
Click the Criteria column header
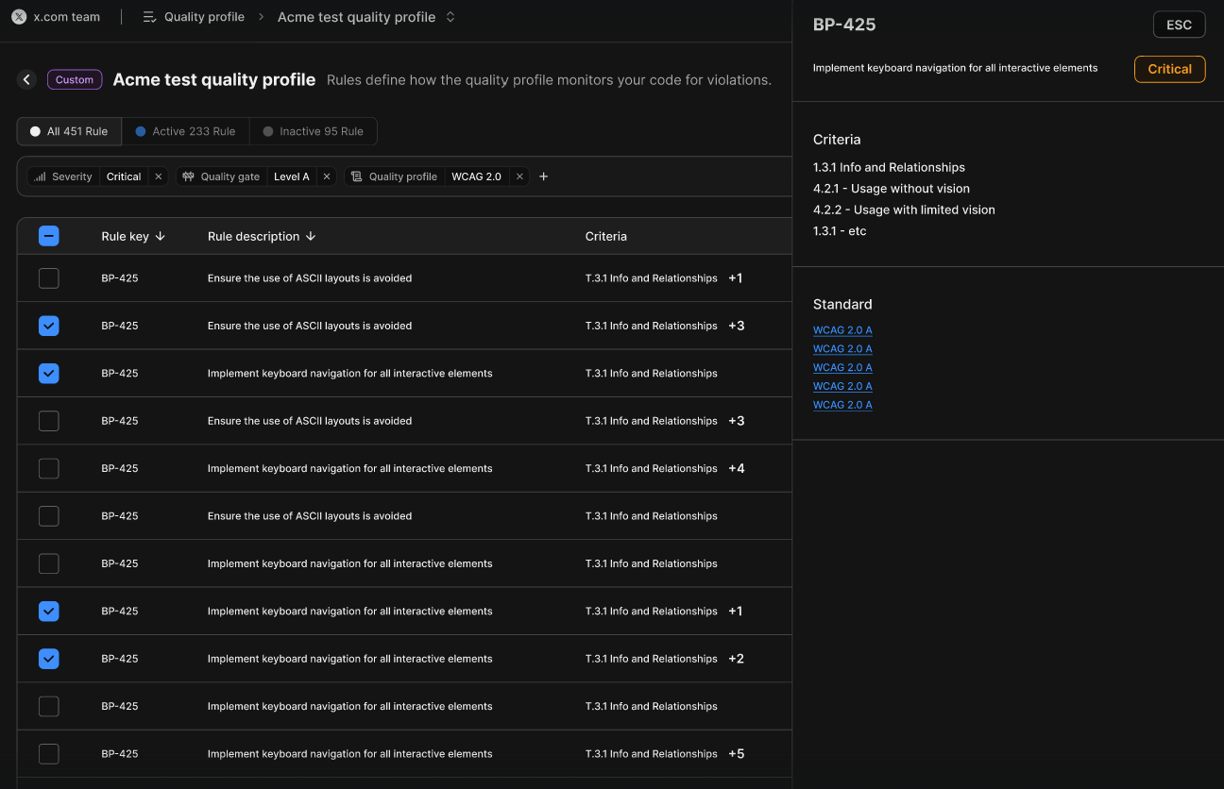pyautogui.click(x=606, y=237)
